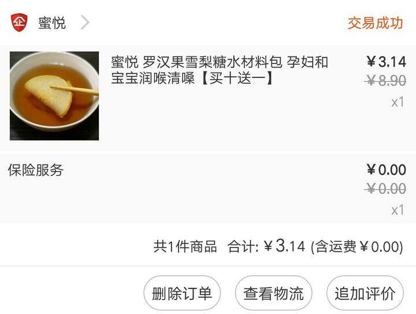416x314 pixels.
Task: Click the struck-through ¥8.90 original price
Action: pyautogui.click(x=385, y=80)
